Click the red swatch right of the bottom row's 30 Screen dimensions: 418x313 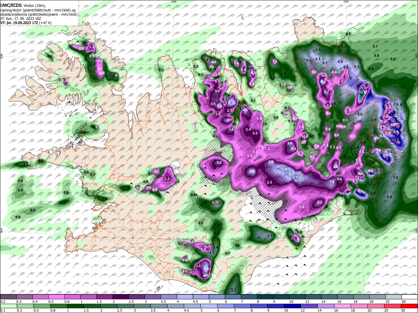pos(409,306)
